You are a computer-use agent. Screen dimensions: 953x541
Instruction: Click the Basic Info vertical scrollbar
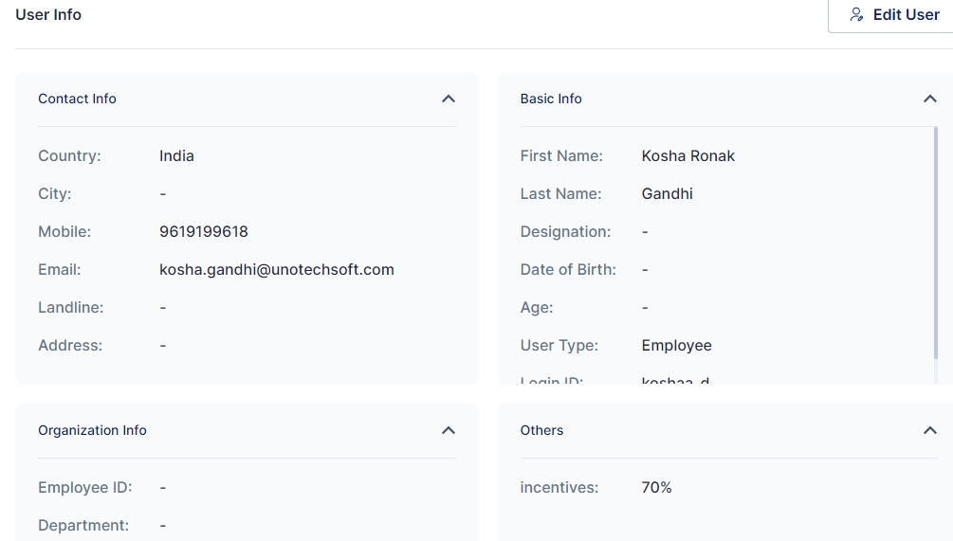click(x=936, y=254)
